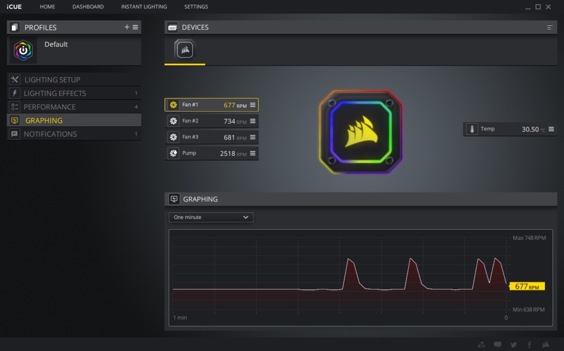Click the Profiles panel icon

click(14, 27)
